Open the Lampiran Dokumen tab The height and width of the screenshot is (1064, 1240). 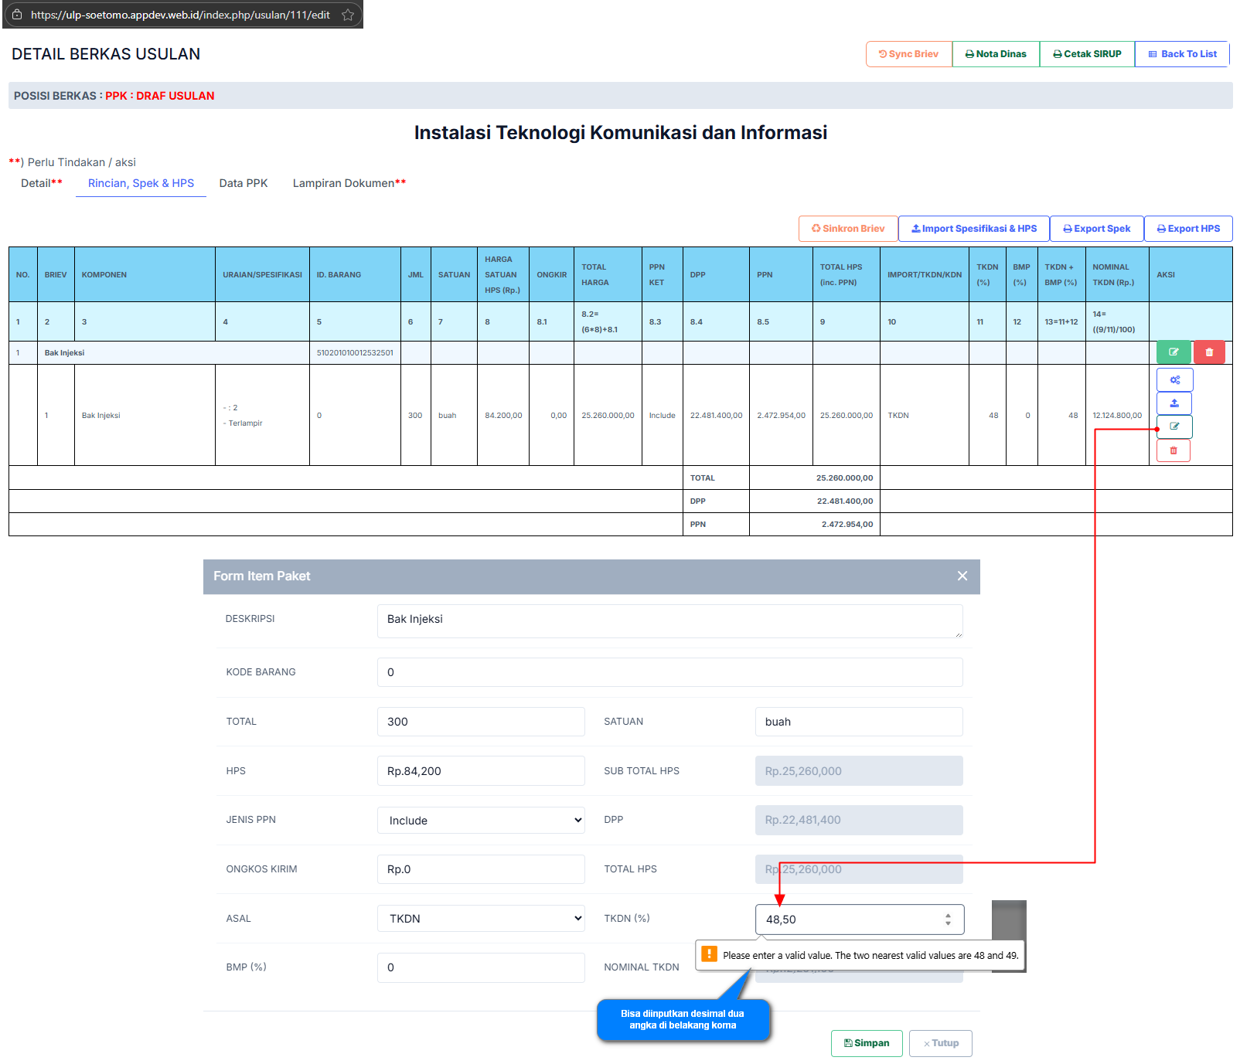click(x=349, y=183)
